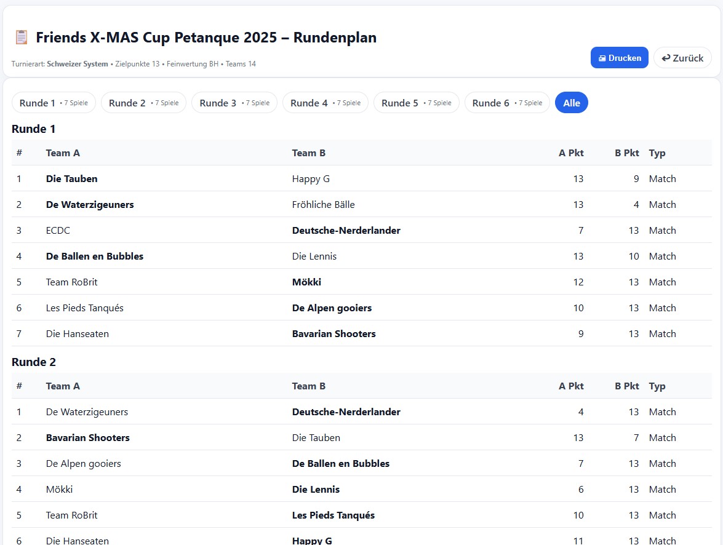Click the Drucken print button
This screenshot has height=545, width=723.
click(619, 58)
